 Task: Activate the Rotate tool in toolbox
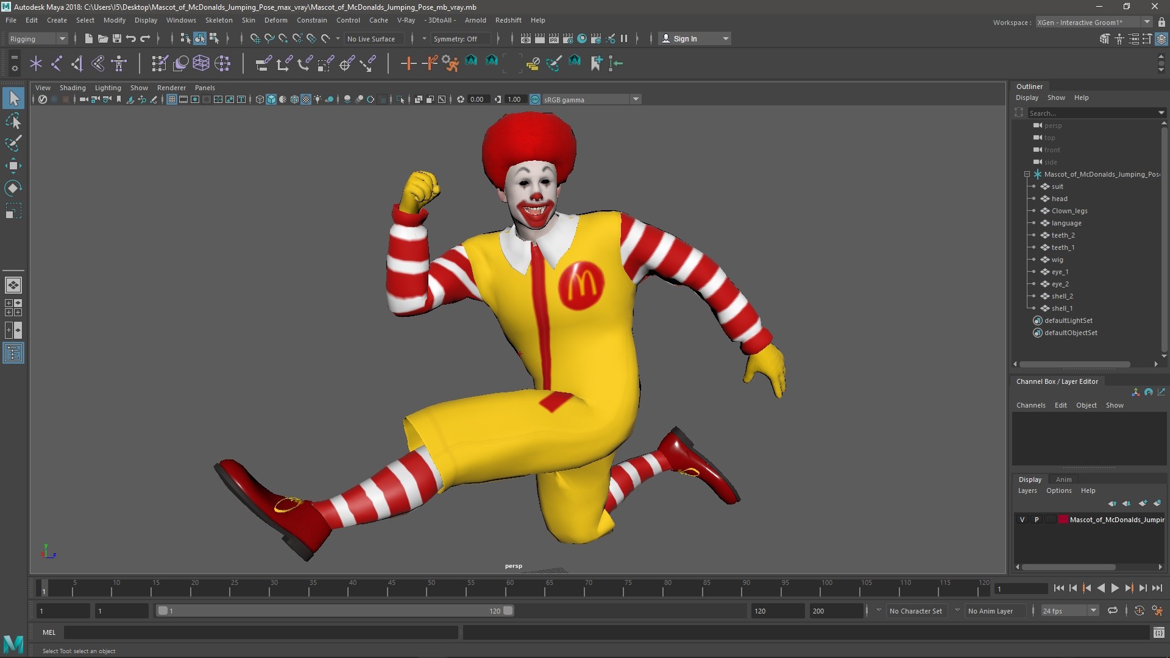point(13,188)
